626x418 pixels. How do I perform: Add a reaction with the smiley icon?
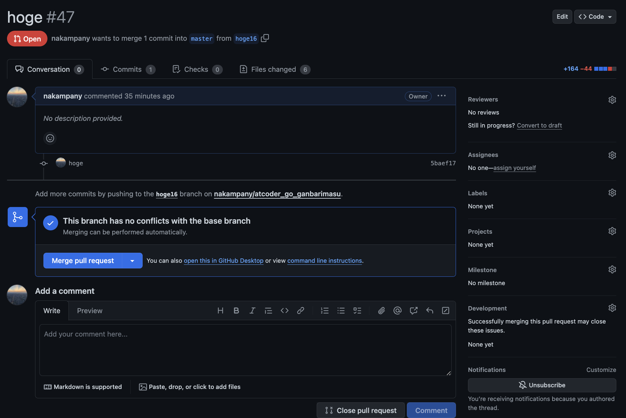pos(50,138)
